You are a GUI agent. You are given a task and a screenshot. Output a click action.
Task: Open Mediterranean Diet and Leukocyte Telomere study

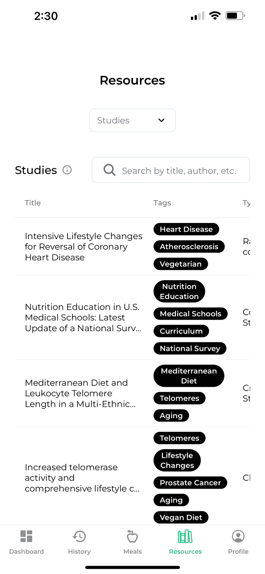coord(80,393)
